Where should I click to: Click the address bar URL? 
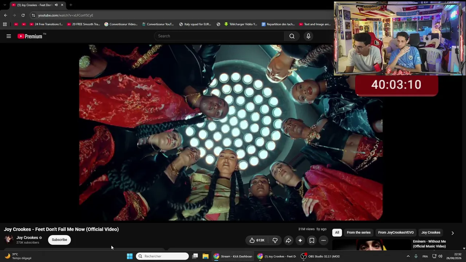coord(66,15)
